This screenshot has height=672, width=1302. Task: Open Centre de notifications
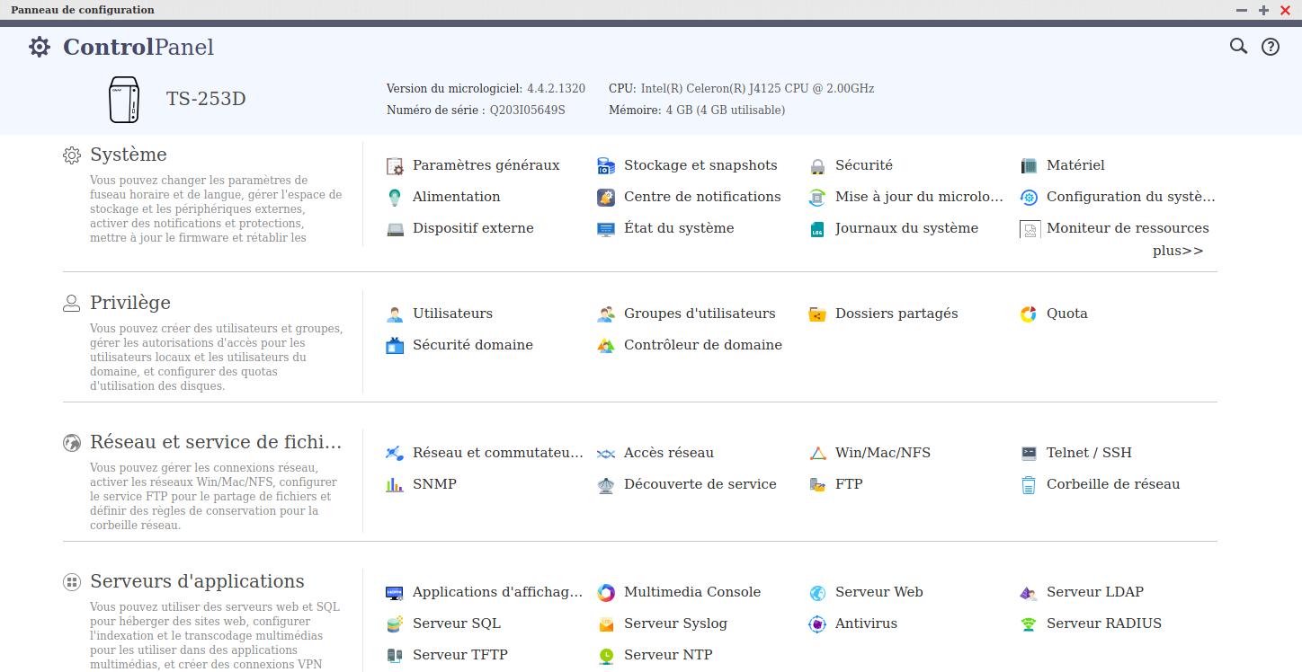coord(701,197)
